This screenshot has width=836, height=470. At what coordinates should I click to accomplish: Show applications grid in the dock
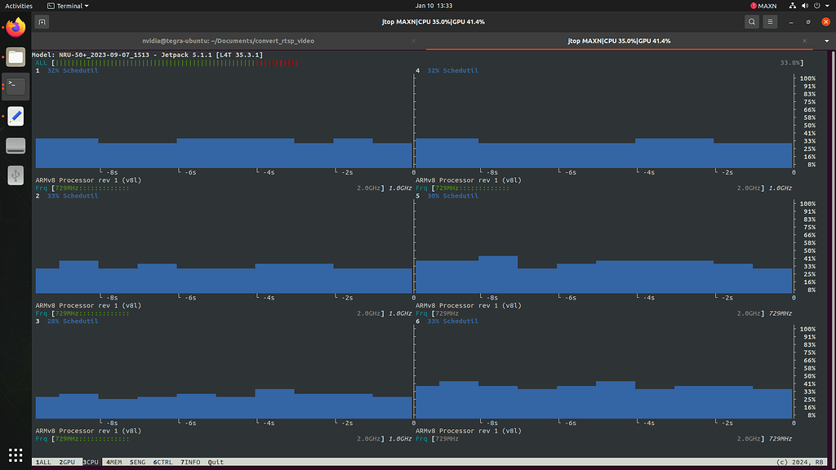click(x=16, y=454)
